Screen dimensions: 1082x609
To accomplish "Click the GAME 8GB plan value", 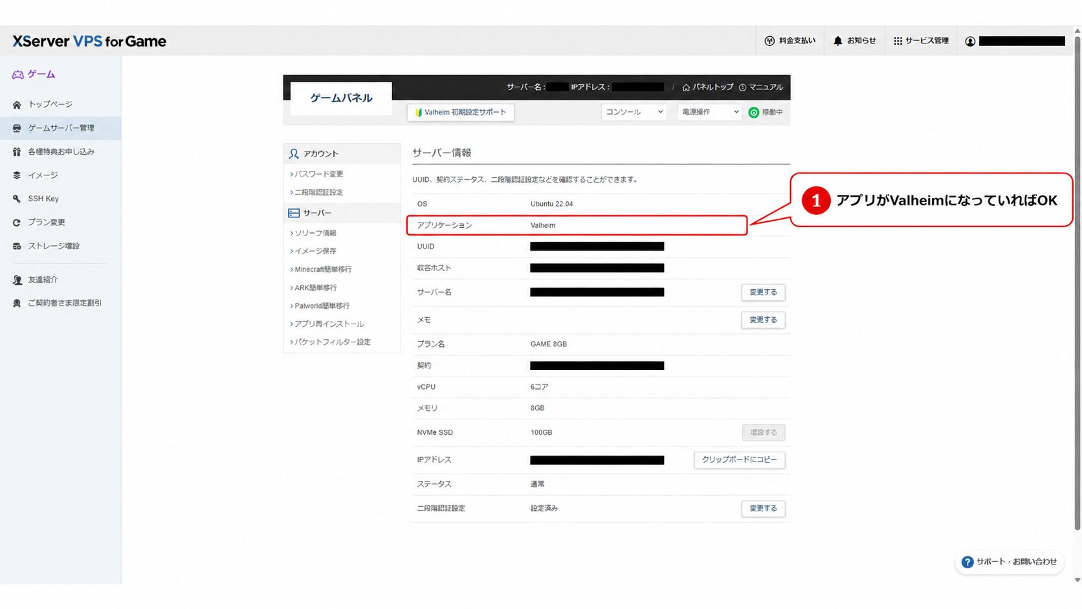I will tap(549, 344).
